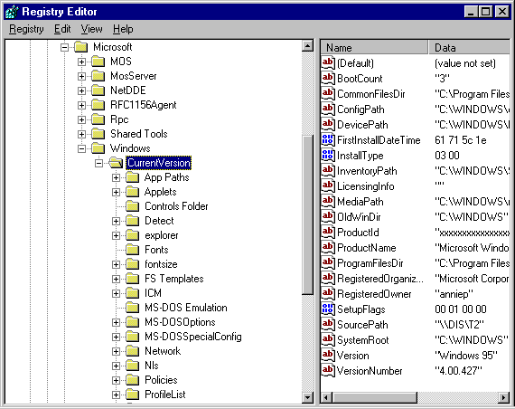515x409 pixels.
Task: Click the tree pane vertical scroll thumb
Action: click(x=307, y=214)
